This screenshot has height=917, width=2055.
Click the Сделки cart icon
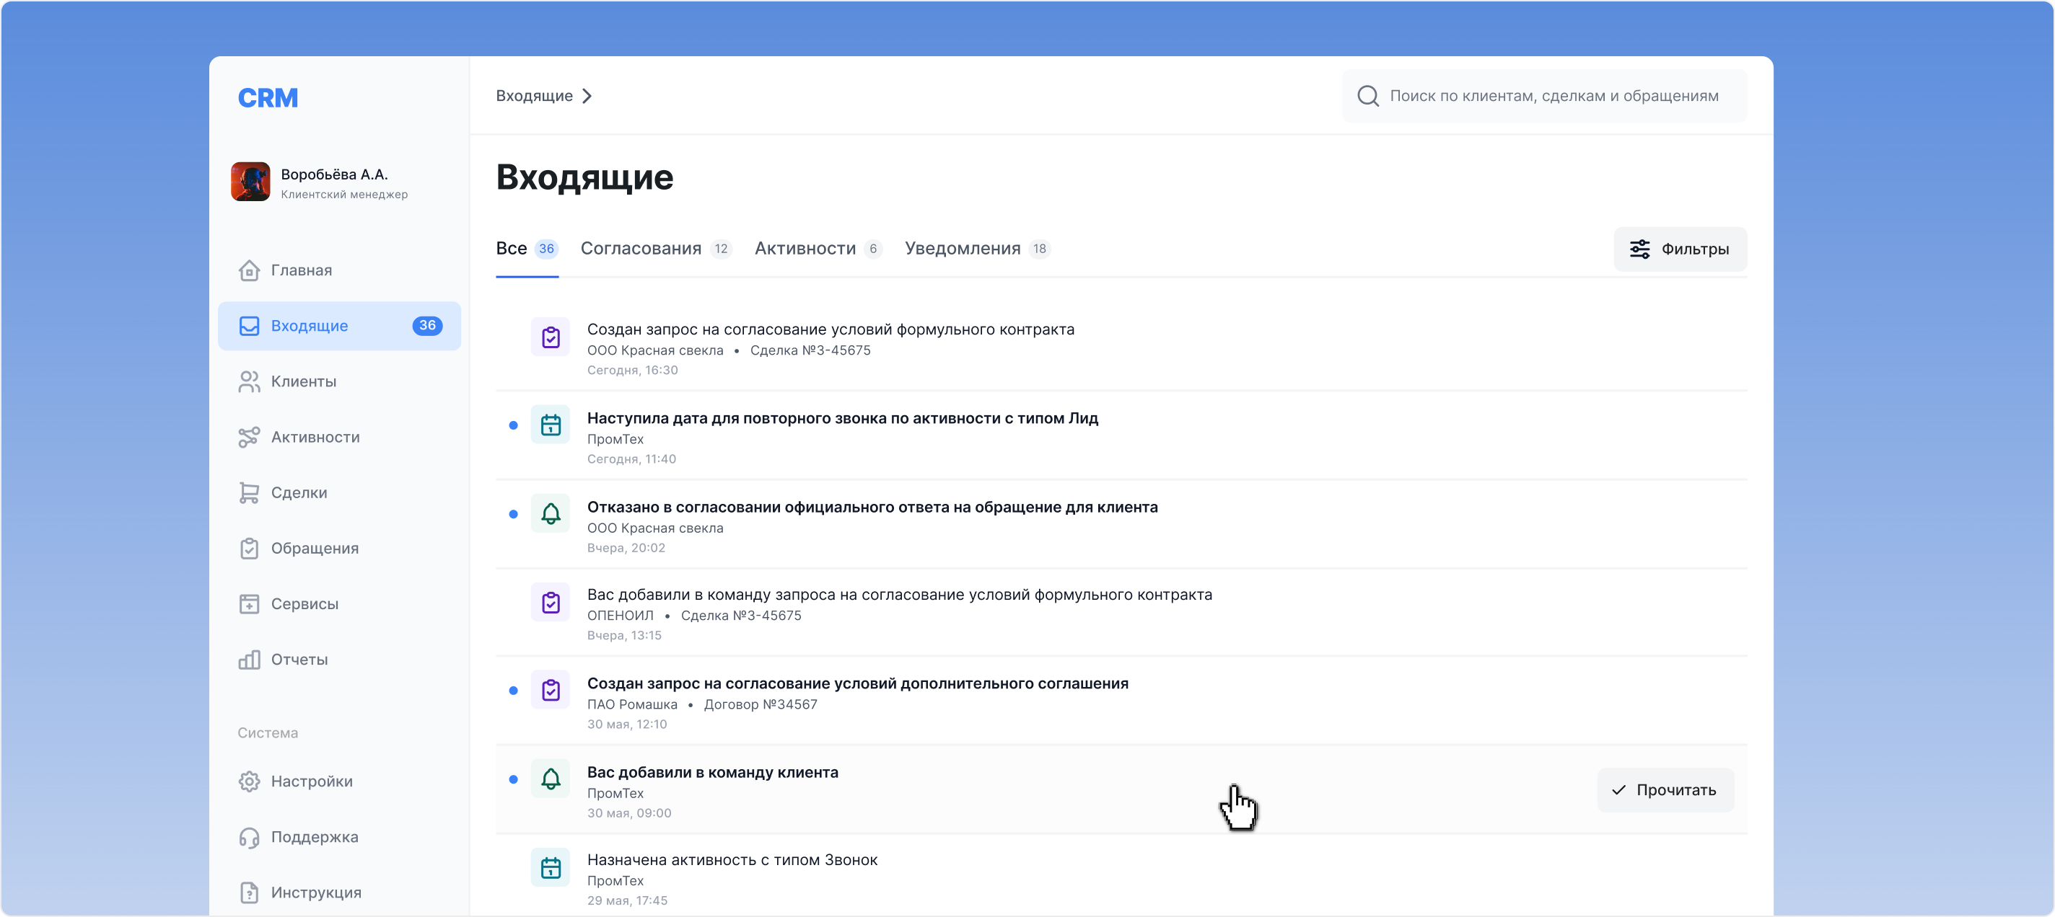(249, 493)
